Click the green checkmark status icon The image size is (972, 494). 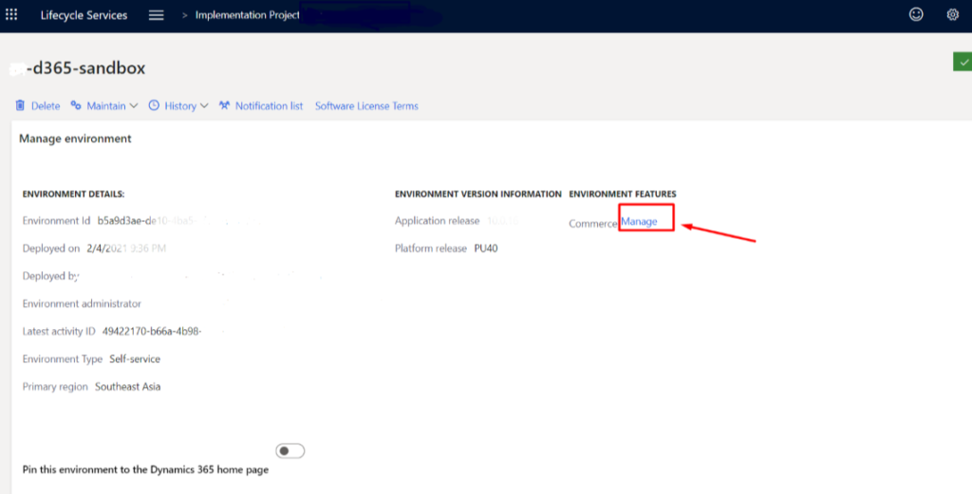[963, 62]
